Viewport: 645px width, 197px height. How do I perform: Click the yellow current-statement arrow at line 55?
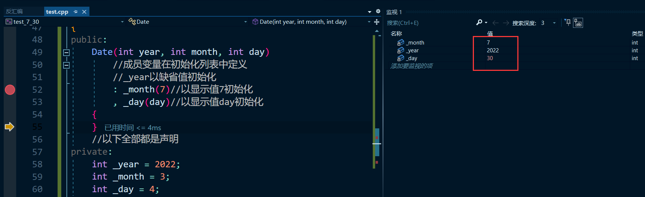10,127
